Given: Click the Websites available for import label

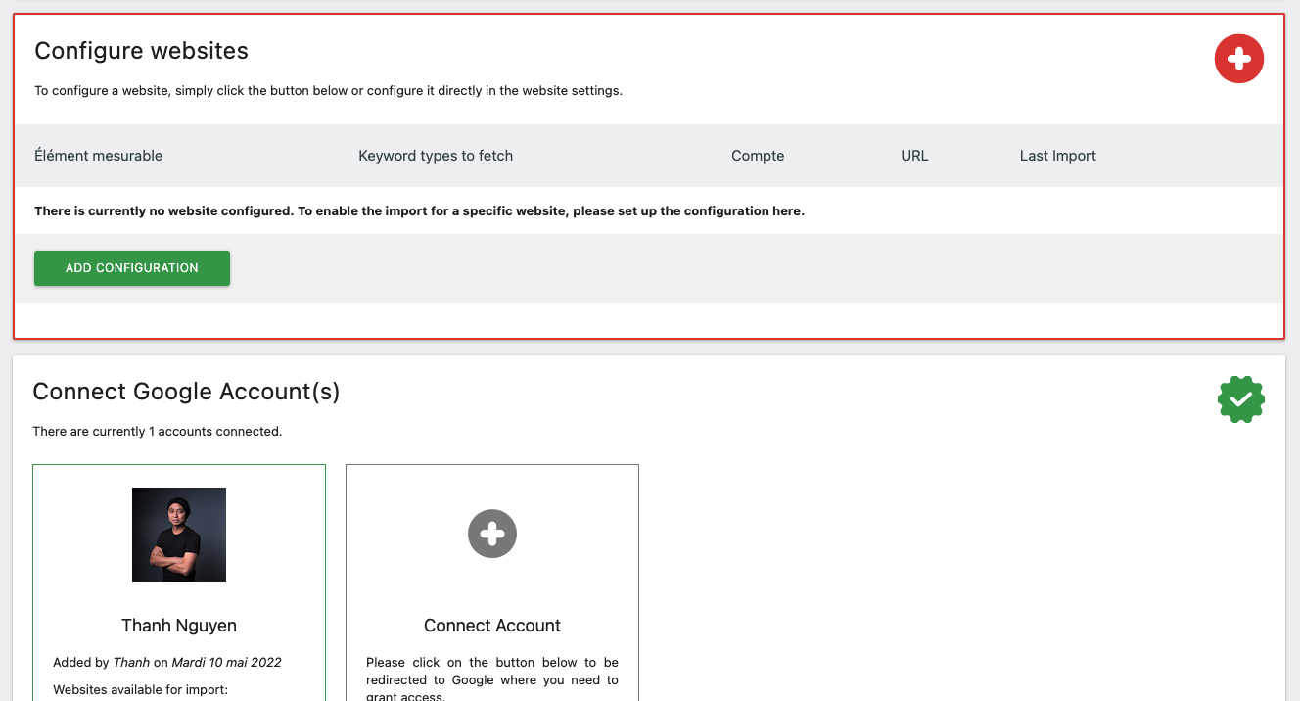Looking at the screenshot, I should click(x=140, y=690).
